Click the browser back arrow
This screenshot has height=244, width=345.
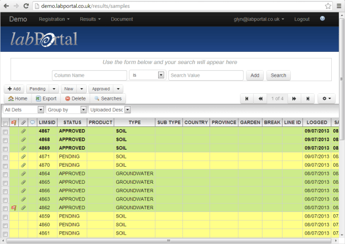click(6, 6)
